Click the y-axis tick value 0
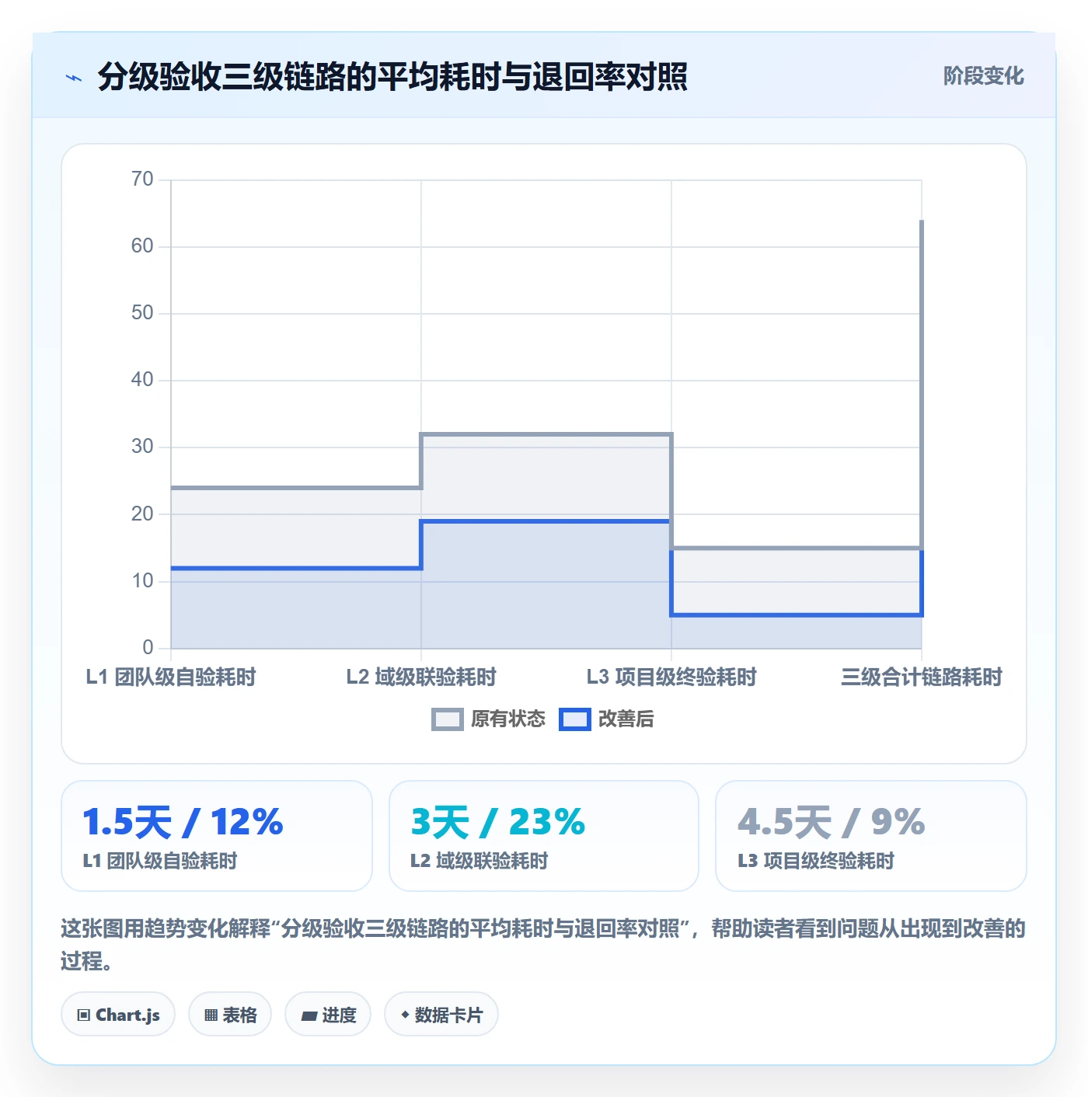The width and height of the screenshot is (1088, 1097). click(148, 647)
